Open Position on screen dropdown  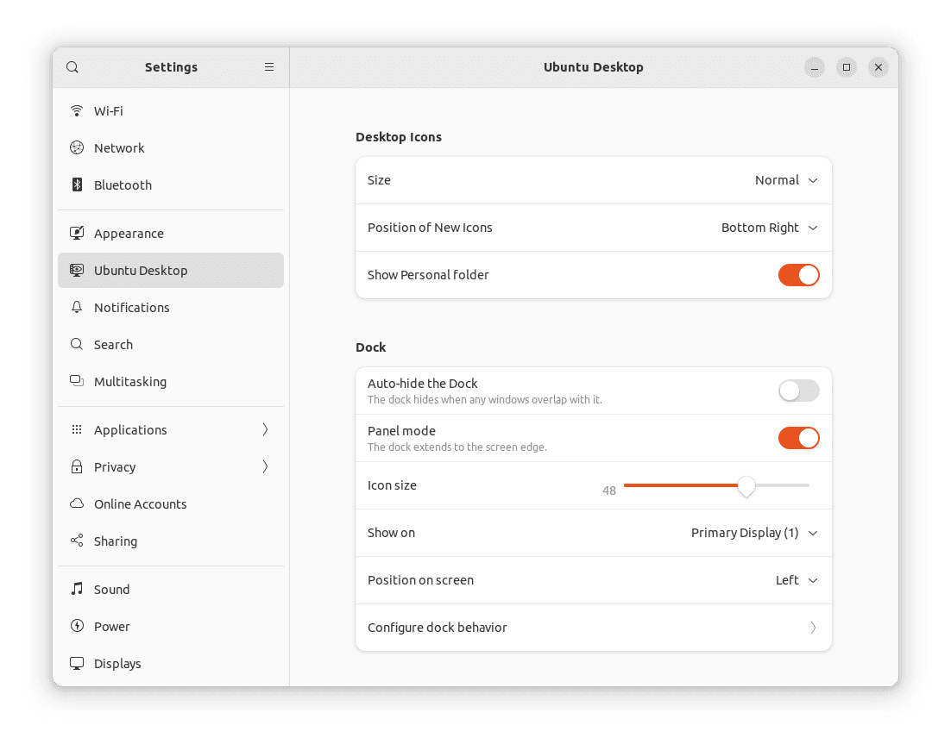(x=797, y=580)
